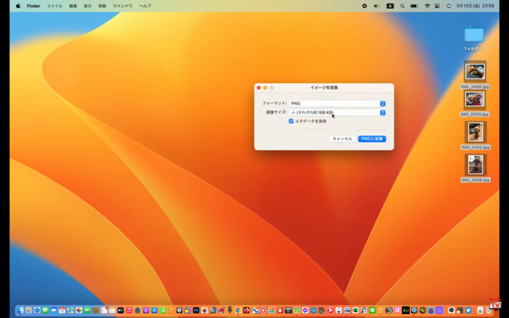This screenshot has height=318, width=509.
Task: Open Twitter from the Dock
Action: 468,310
